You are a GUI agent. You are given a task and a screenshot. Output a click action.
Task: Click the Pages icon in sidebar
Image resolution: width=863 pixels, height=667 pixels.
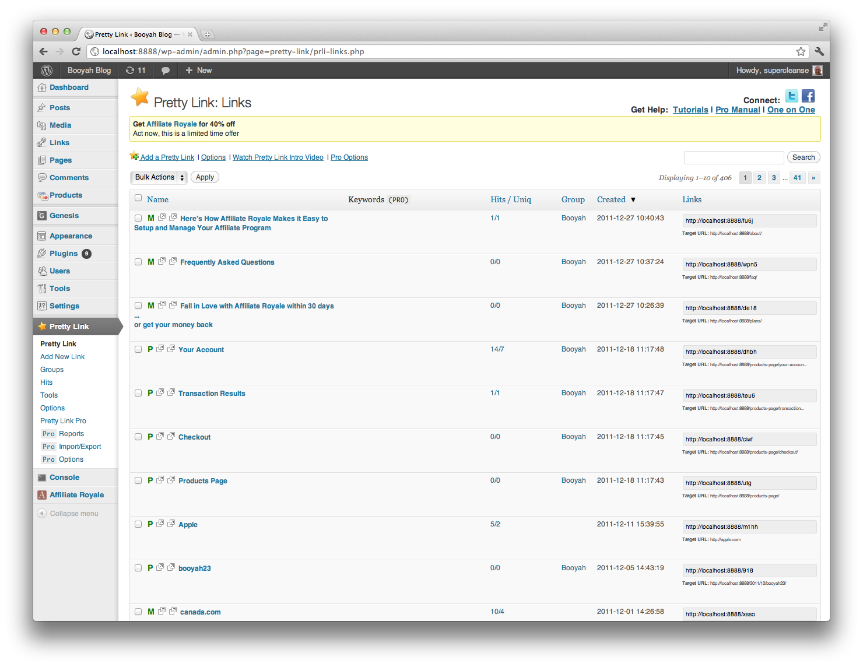coord(42,160)
